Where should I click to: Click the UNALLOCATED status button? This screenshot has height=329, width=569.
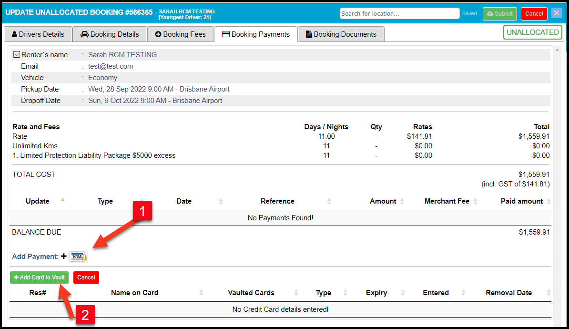533,32
